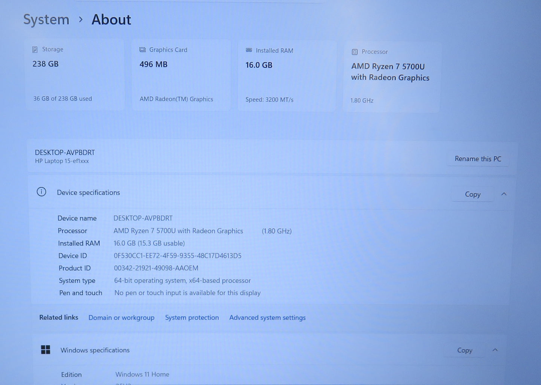Open System protection link

pos(192,318)
